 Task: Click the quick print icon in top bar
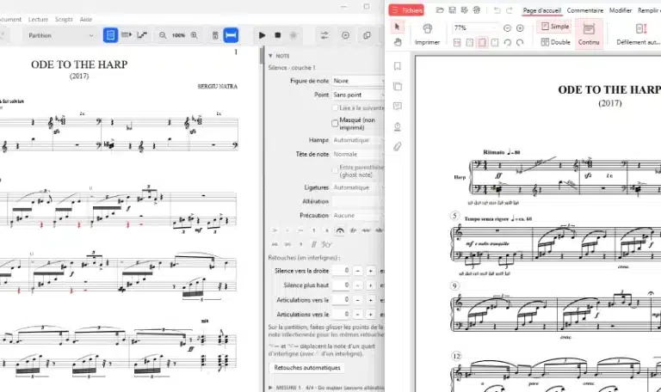(x=476, y=10)
